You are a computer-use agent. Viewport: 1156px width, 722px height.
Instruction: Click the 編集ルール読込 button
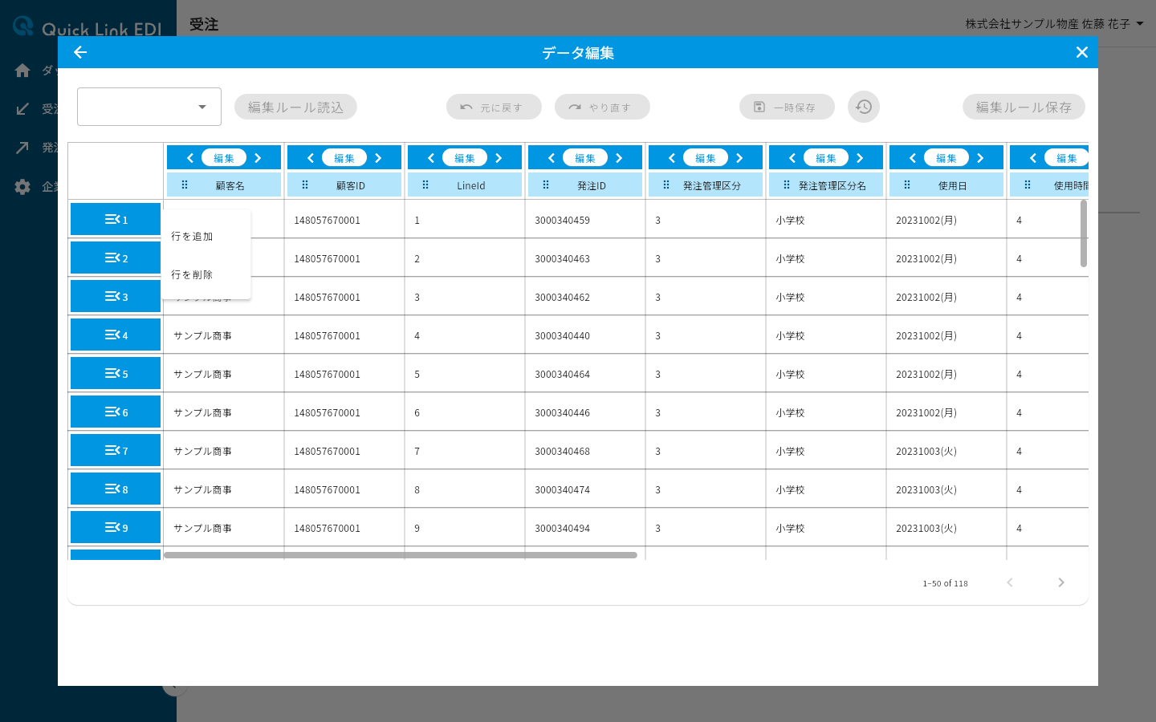[295, 107]
